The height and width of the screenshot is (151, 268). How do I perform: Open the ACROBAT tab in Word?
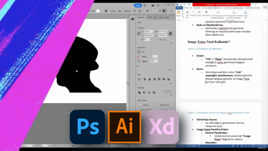coord(257,8)
